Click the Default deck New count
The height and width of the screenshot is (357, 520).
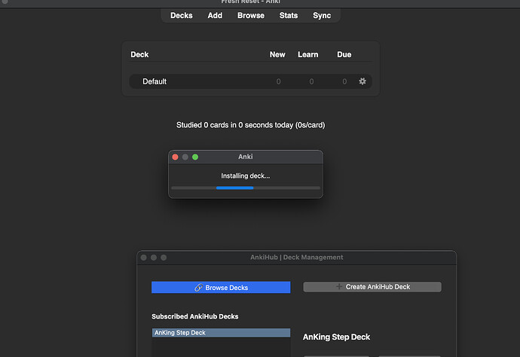278,81
